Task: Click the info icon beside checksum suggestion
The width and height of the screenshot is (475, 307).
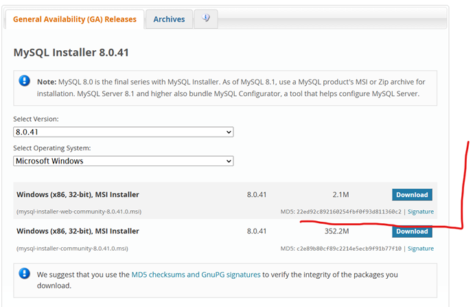Action: 25,273
